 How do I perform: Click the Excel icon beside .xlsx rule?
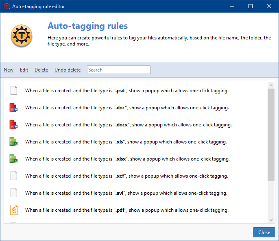tap(14, 159)
